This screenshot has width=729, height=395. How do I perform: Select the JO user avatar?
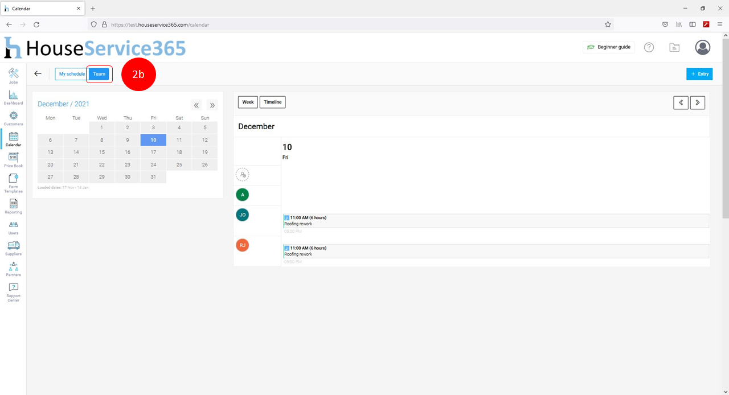coord(242,215)
